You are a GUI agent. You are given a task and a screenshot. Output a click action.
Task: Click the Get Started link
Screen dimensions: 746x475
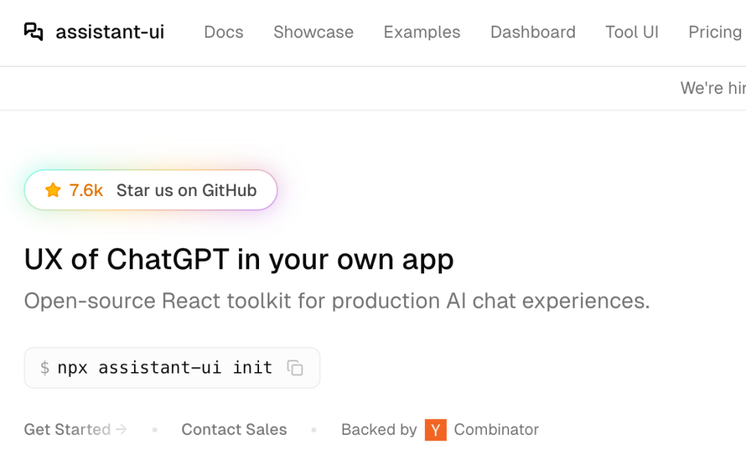click(x=76, y=429)
